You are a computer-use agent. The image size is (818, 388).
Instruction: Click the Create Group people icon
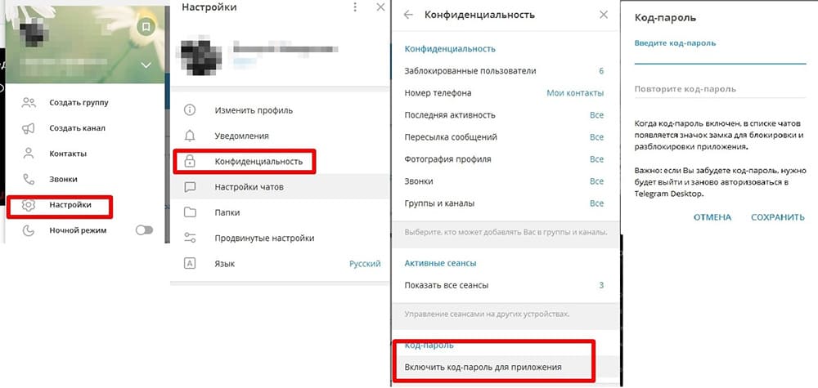[x=29, y=103]
